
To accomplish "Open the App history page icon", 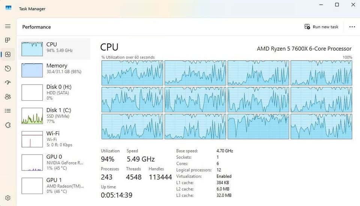I will (8, 69).
